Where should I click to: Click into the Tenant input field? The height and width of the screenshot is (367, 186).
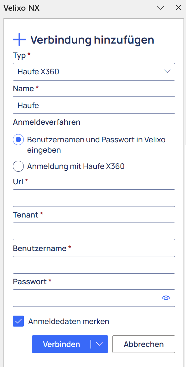point(94,231)
